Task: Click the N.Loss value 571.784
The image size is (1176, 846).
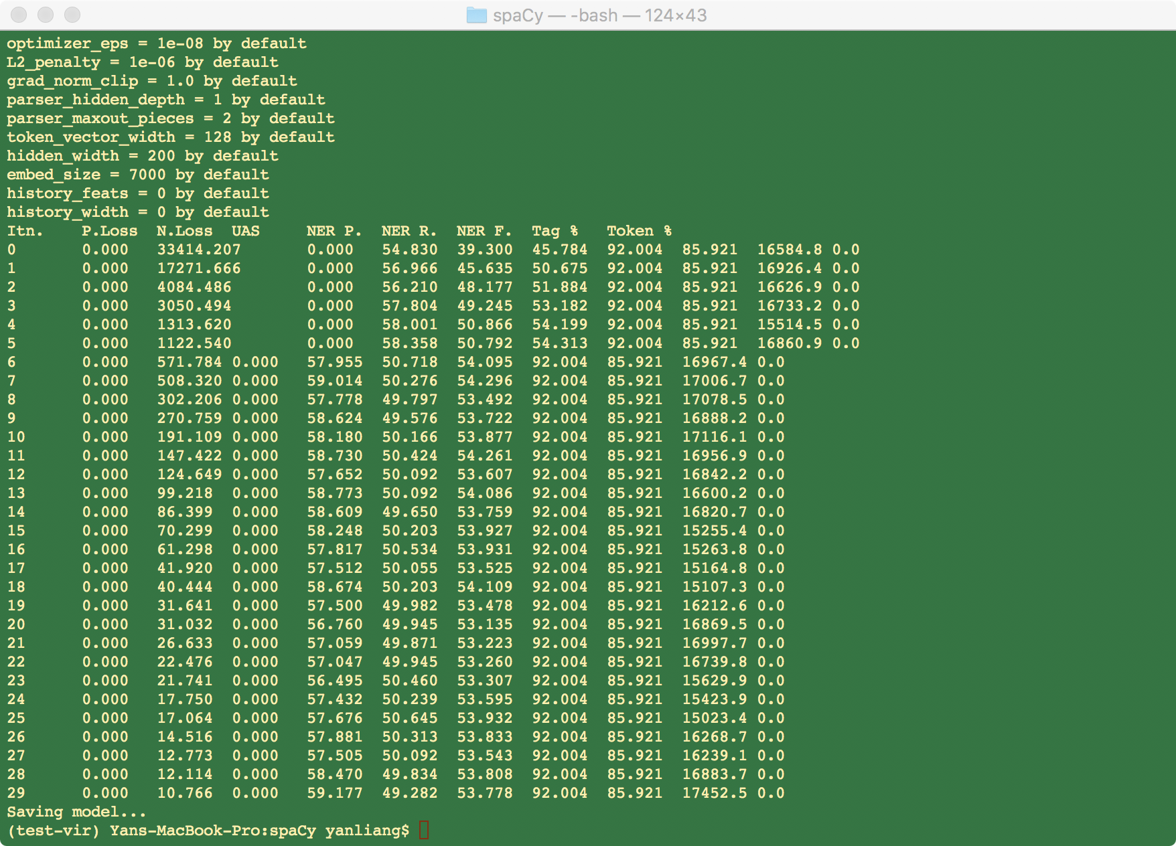Action: click(190, 362)
